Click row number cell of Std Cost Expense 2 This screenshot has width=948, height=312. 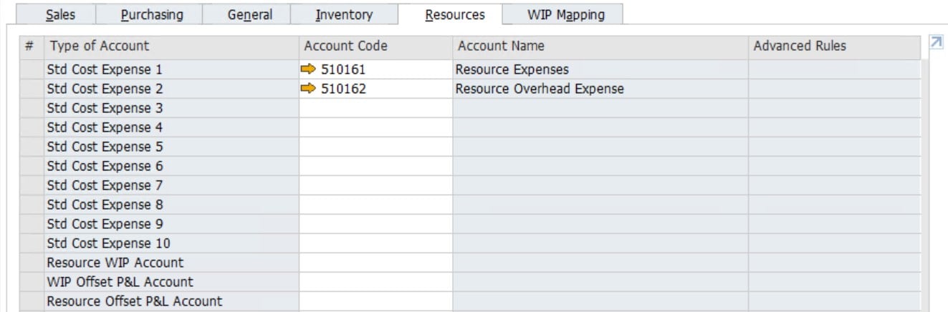tap(32, 89)
